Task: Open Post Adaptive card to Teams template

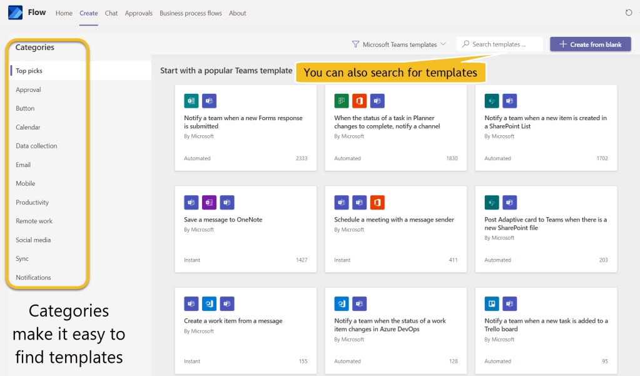Action: point(546,224)
